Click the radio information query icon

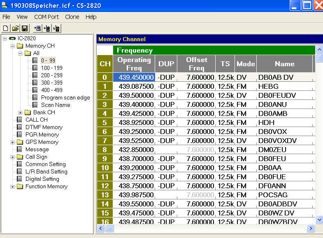57,28
